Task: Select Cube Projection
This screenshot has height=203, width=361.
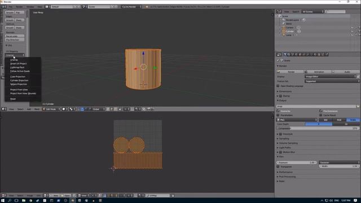Action: (17, 77)
